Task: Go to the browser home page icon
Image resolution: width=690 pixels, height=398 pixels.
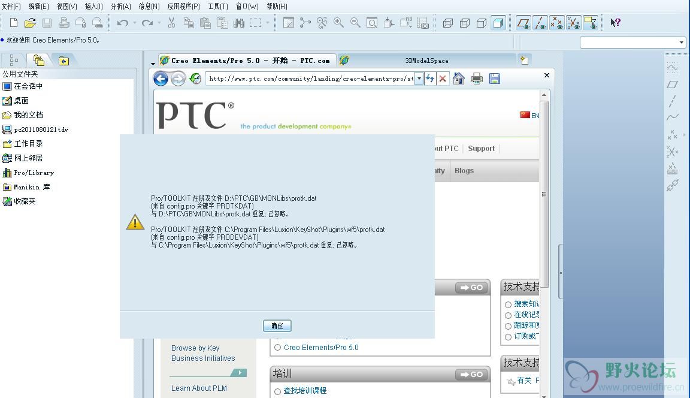Action: coord(459,79)
